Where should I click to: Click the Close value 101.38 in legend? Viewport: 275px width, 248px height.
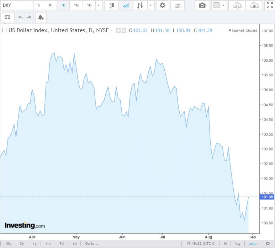click(205, 30)
